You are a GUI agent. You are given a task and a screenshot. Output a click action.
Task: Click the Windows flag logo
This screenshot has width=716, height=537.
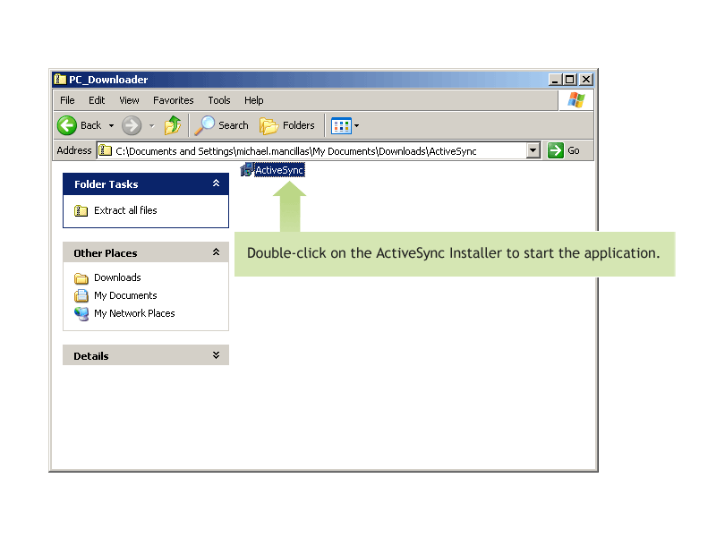[576, 100]
